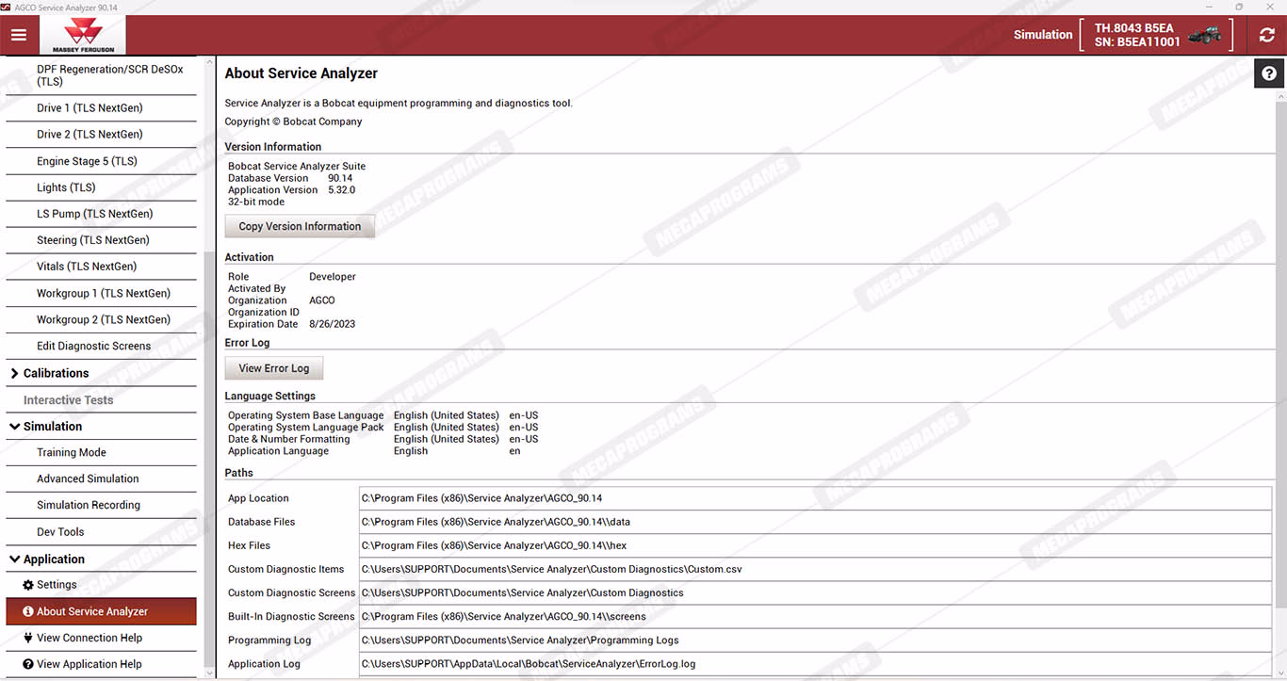Click the Massey Ferguson logo

(83, 35)
